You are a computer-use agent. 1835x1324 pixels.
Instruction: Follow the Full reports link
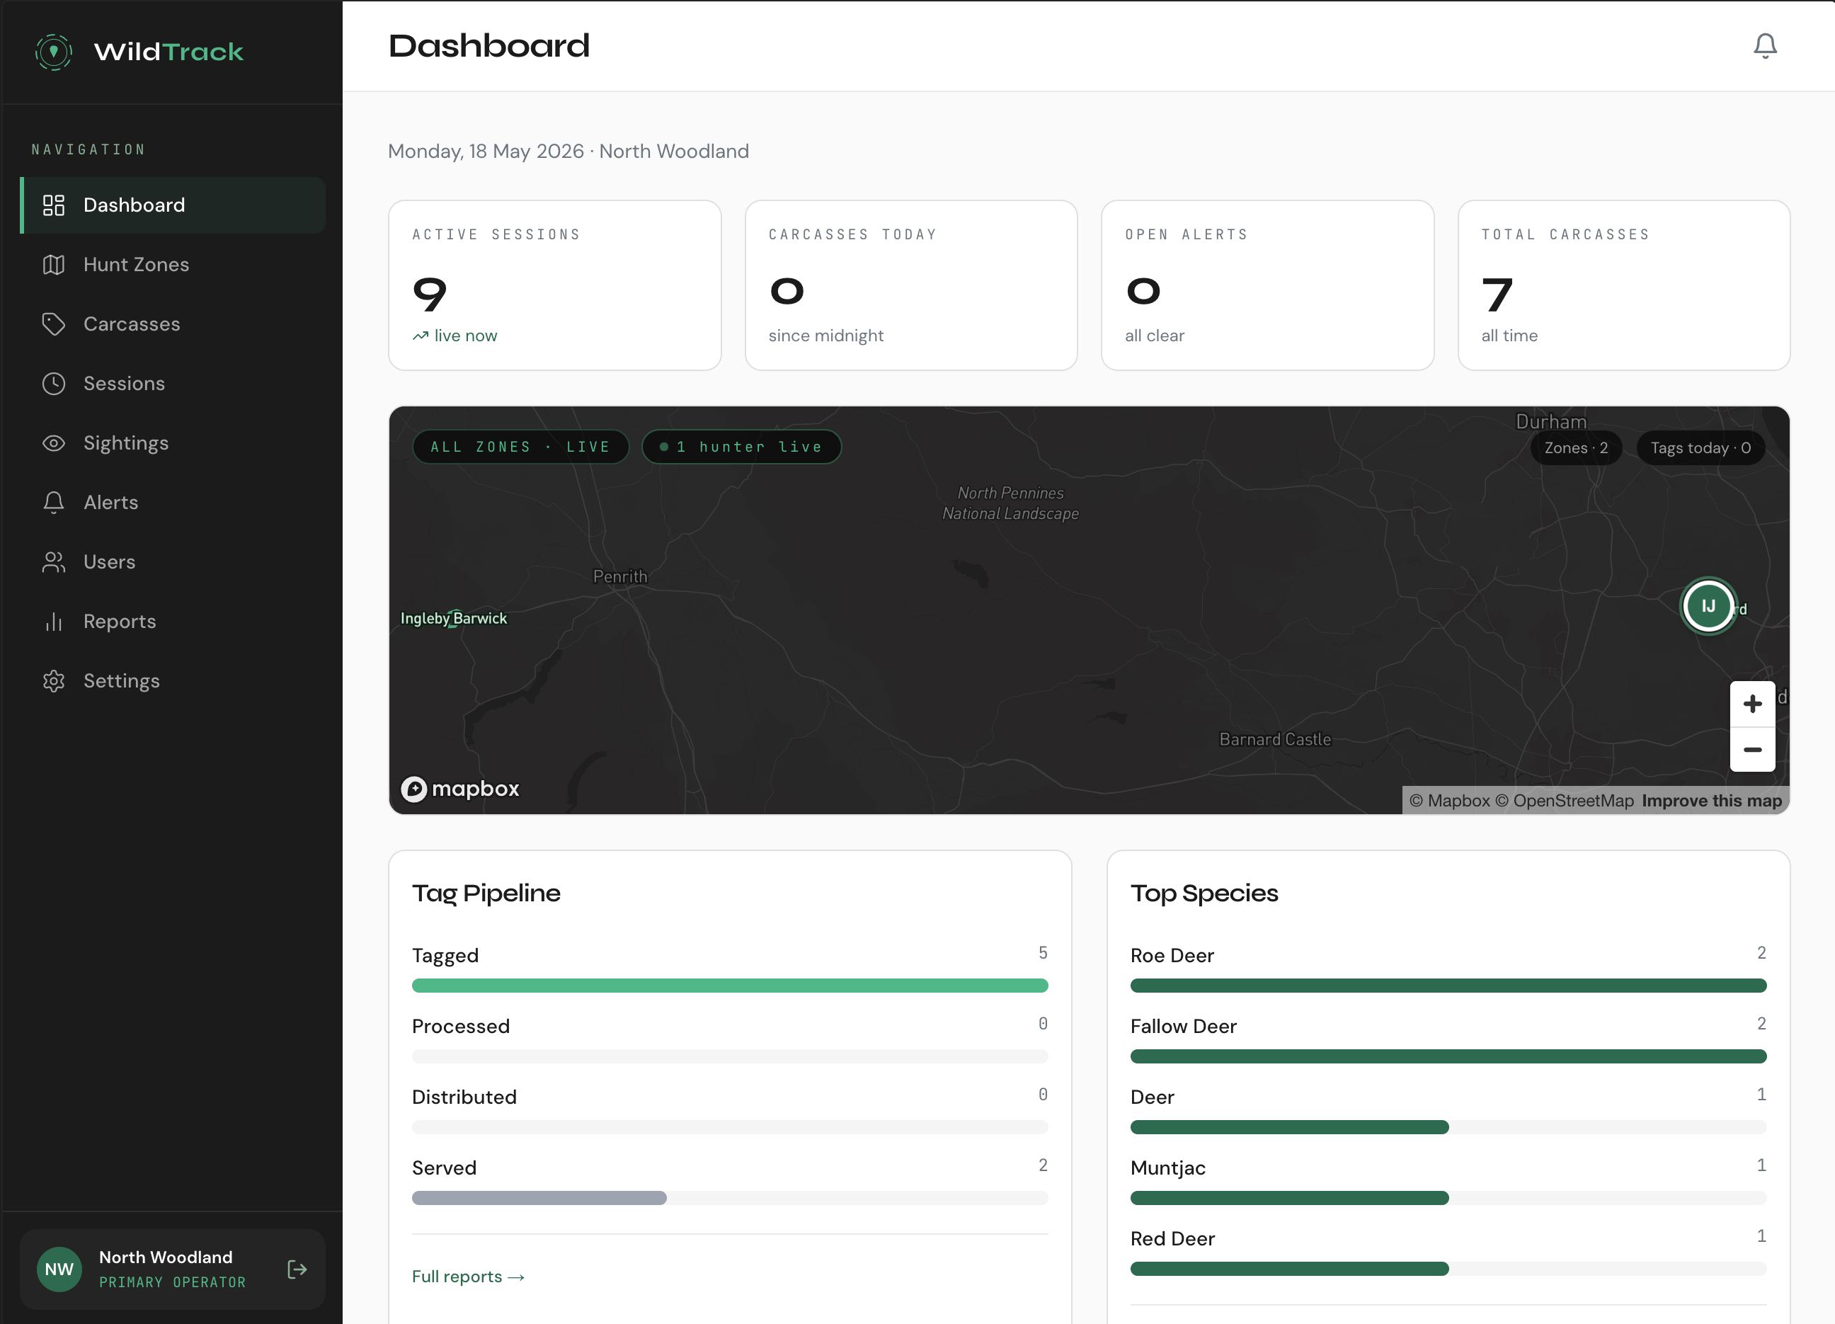click(468, 1277)
